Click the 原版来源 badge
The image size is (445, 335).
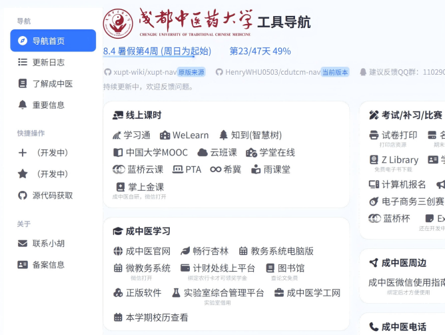(x=191, y=72)
